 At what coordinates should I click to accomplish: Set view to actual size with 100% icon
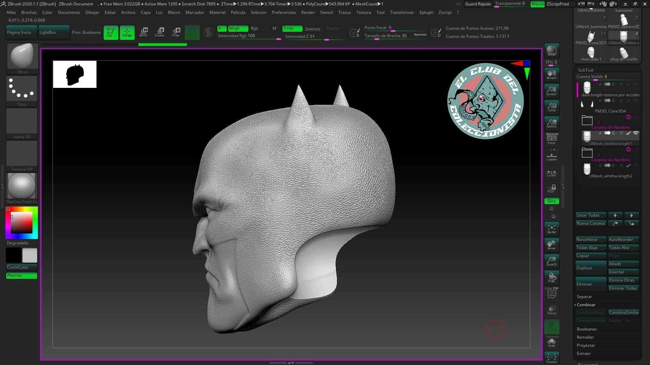(x=551, y=107)
